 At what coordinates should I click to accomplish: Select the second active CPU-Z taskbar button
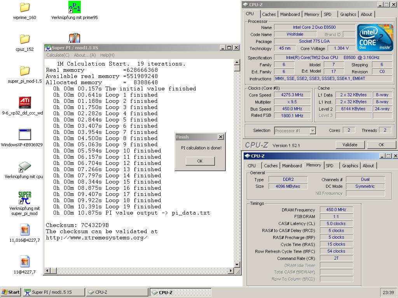point(180,292)
